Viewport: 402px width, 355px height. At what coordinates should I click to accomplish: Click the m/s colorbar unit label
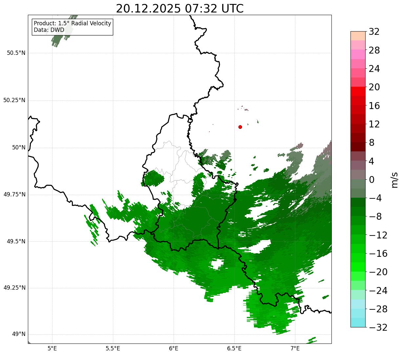pyautogui.click(x=394, y=179)
